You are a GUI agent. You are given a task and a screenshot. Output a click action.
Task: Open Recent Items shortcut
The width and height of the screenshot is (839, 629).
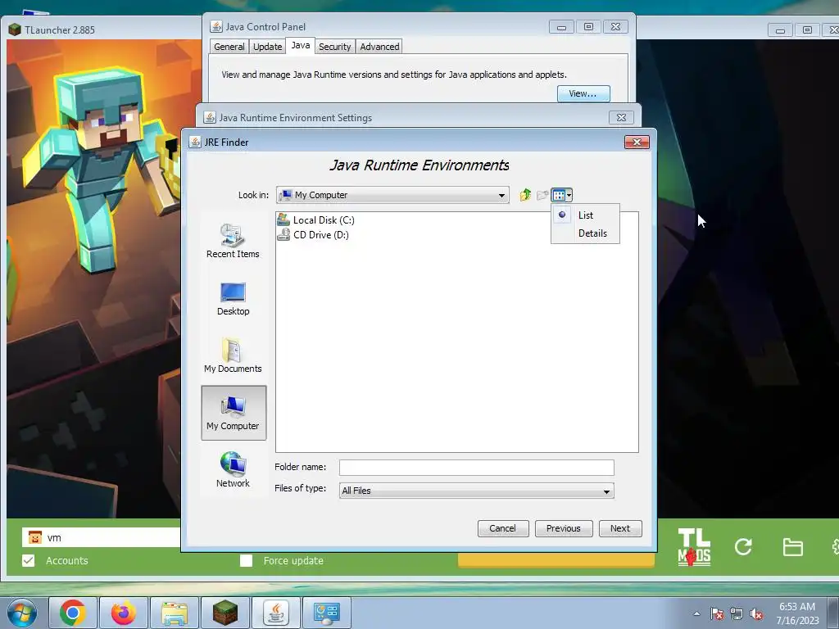click(233, 242)
